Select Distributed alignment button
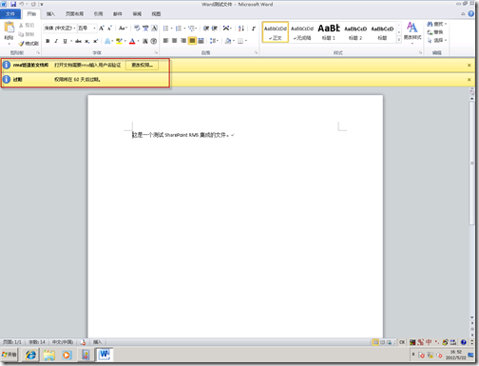Viewport: 479px width, 366px height. (201, 41)
